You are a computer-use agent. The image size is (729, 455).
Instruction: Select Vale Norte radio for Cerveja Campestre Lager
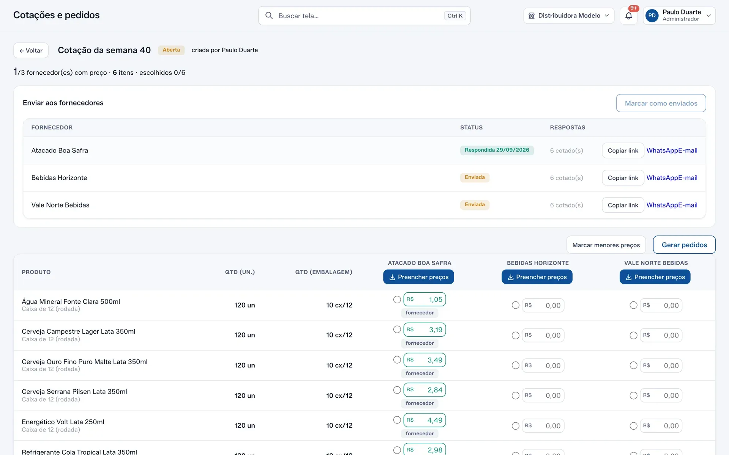633,336
